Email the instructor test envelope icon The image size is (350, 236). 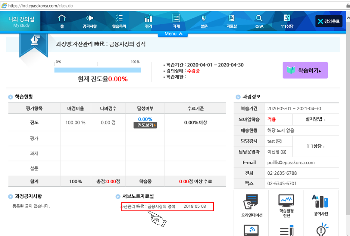pos(279,141)
